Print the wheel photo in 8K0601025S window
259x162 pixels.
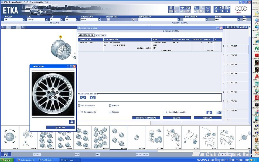pos(72,122)
